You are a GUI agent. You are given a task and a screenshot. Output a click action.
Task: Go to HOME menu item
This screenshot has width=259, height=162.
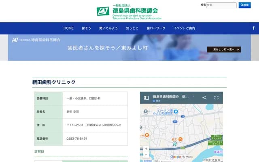pos(68,28)
